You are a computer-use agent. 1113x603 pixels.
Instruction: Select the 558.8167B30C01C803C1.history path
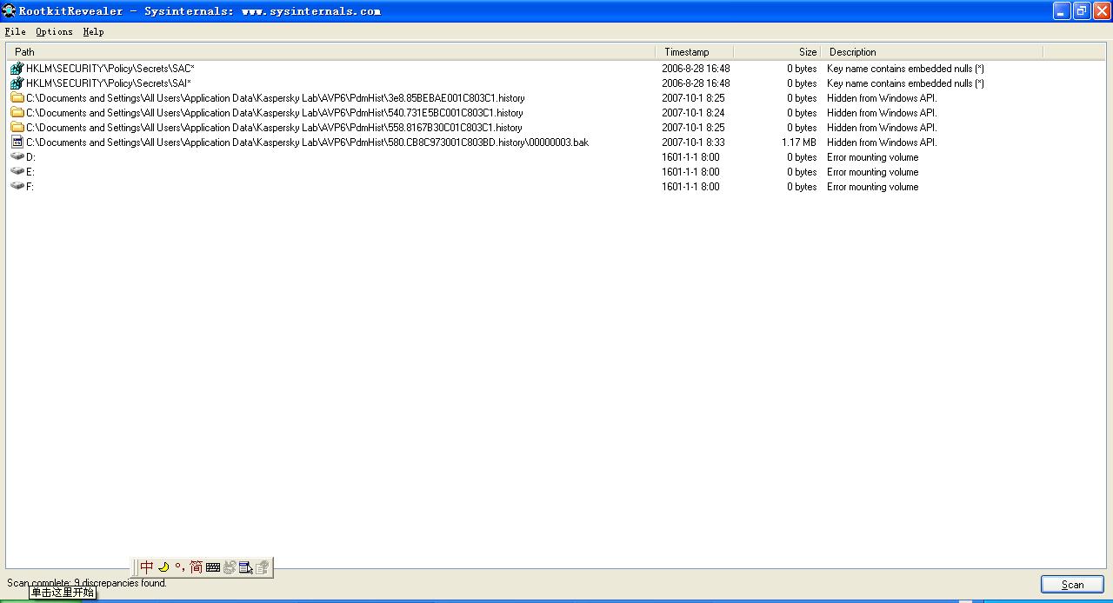[275, 128]
